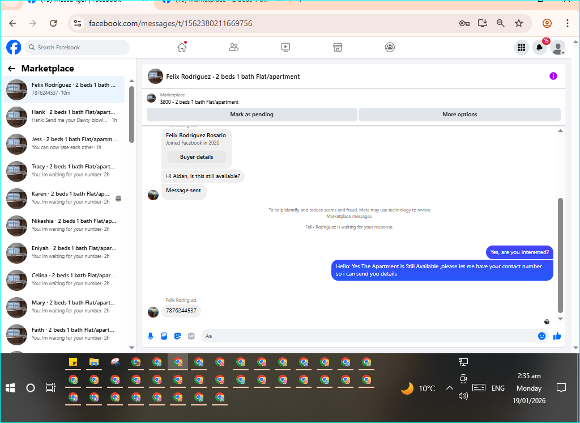580x423 pixels.
Task: Open the Friends icon in top navigation
Action: point(234,47)
